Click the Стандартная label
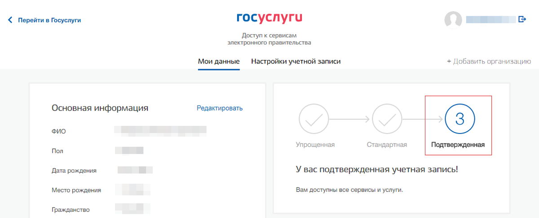The width and height of the screenshot is (539, 218). click(387, 145)
